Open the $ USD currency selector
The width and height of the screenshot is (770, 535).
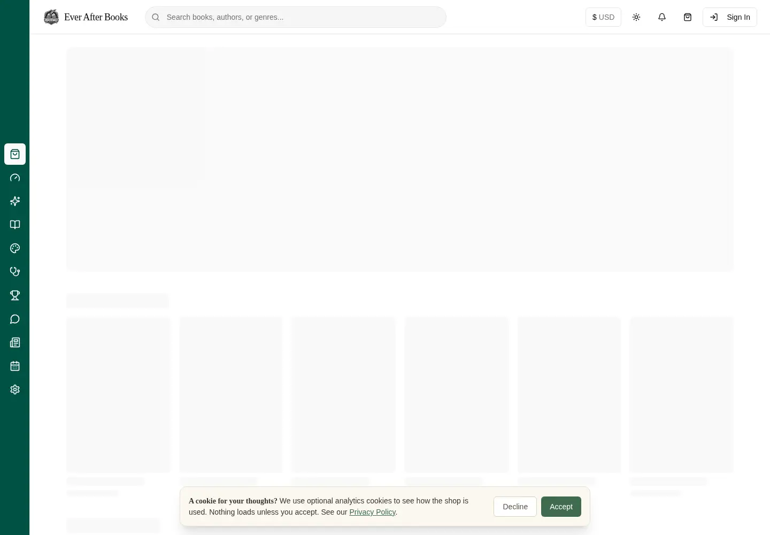click(603, 17)
